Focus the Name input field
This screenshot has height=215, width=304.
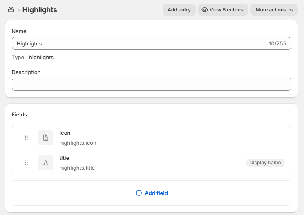click(139, 43)
